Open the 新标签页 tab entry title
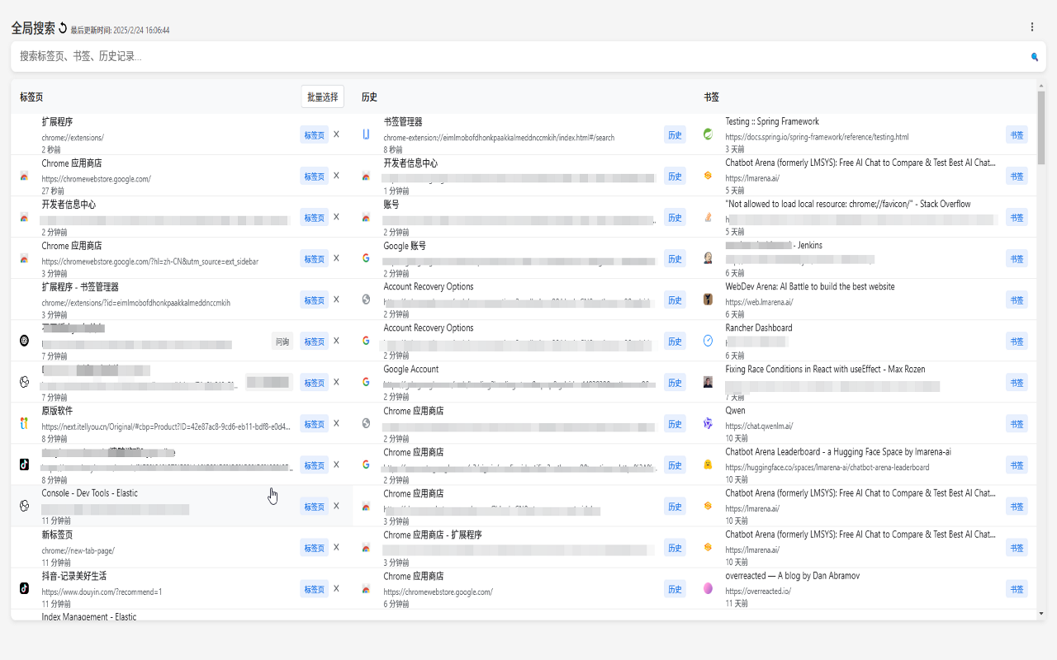This screenshot has height=660, width=1057. pyautogui.click(x=57, y=535)
